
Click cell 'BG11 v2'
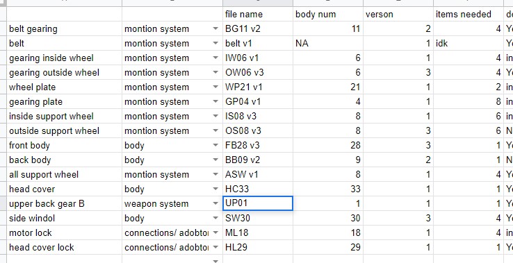[258, 28]
